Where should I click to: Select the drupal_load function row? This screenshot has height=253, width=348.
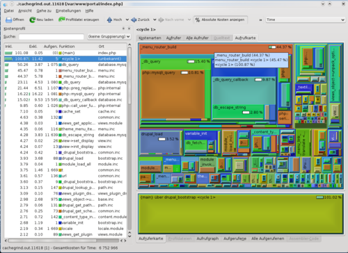click(65, 158)
